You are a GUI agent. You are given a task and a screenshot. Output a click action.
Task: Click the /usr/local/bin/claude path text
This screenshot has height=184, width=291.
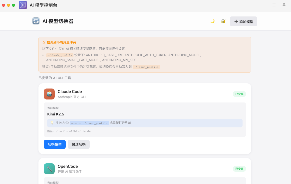(x=73, y=131)
